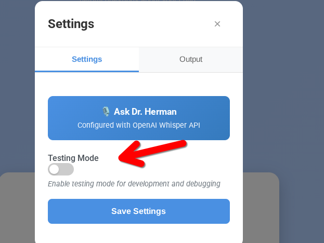Click the dark backdrop left of the dialog
Screen dimensions: 324x243
[x=17, y=83]
